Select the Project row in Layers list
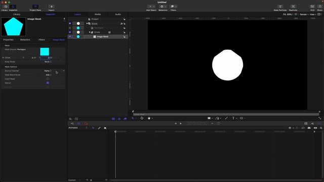This screenshot has height=182, width=324. pos(98,19)
